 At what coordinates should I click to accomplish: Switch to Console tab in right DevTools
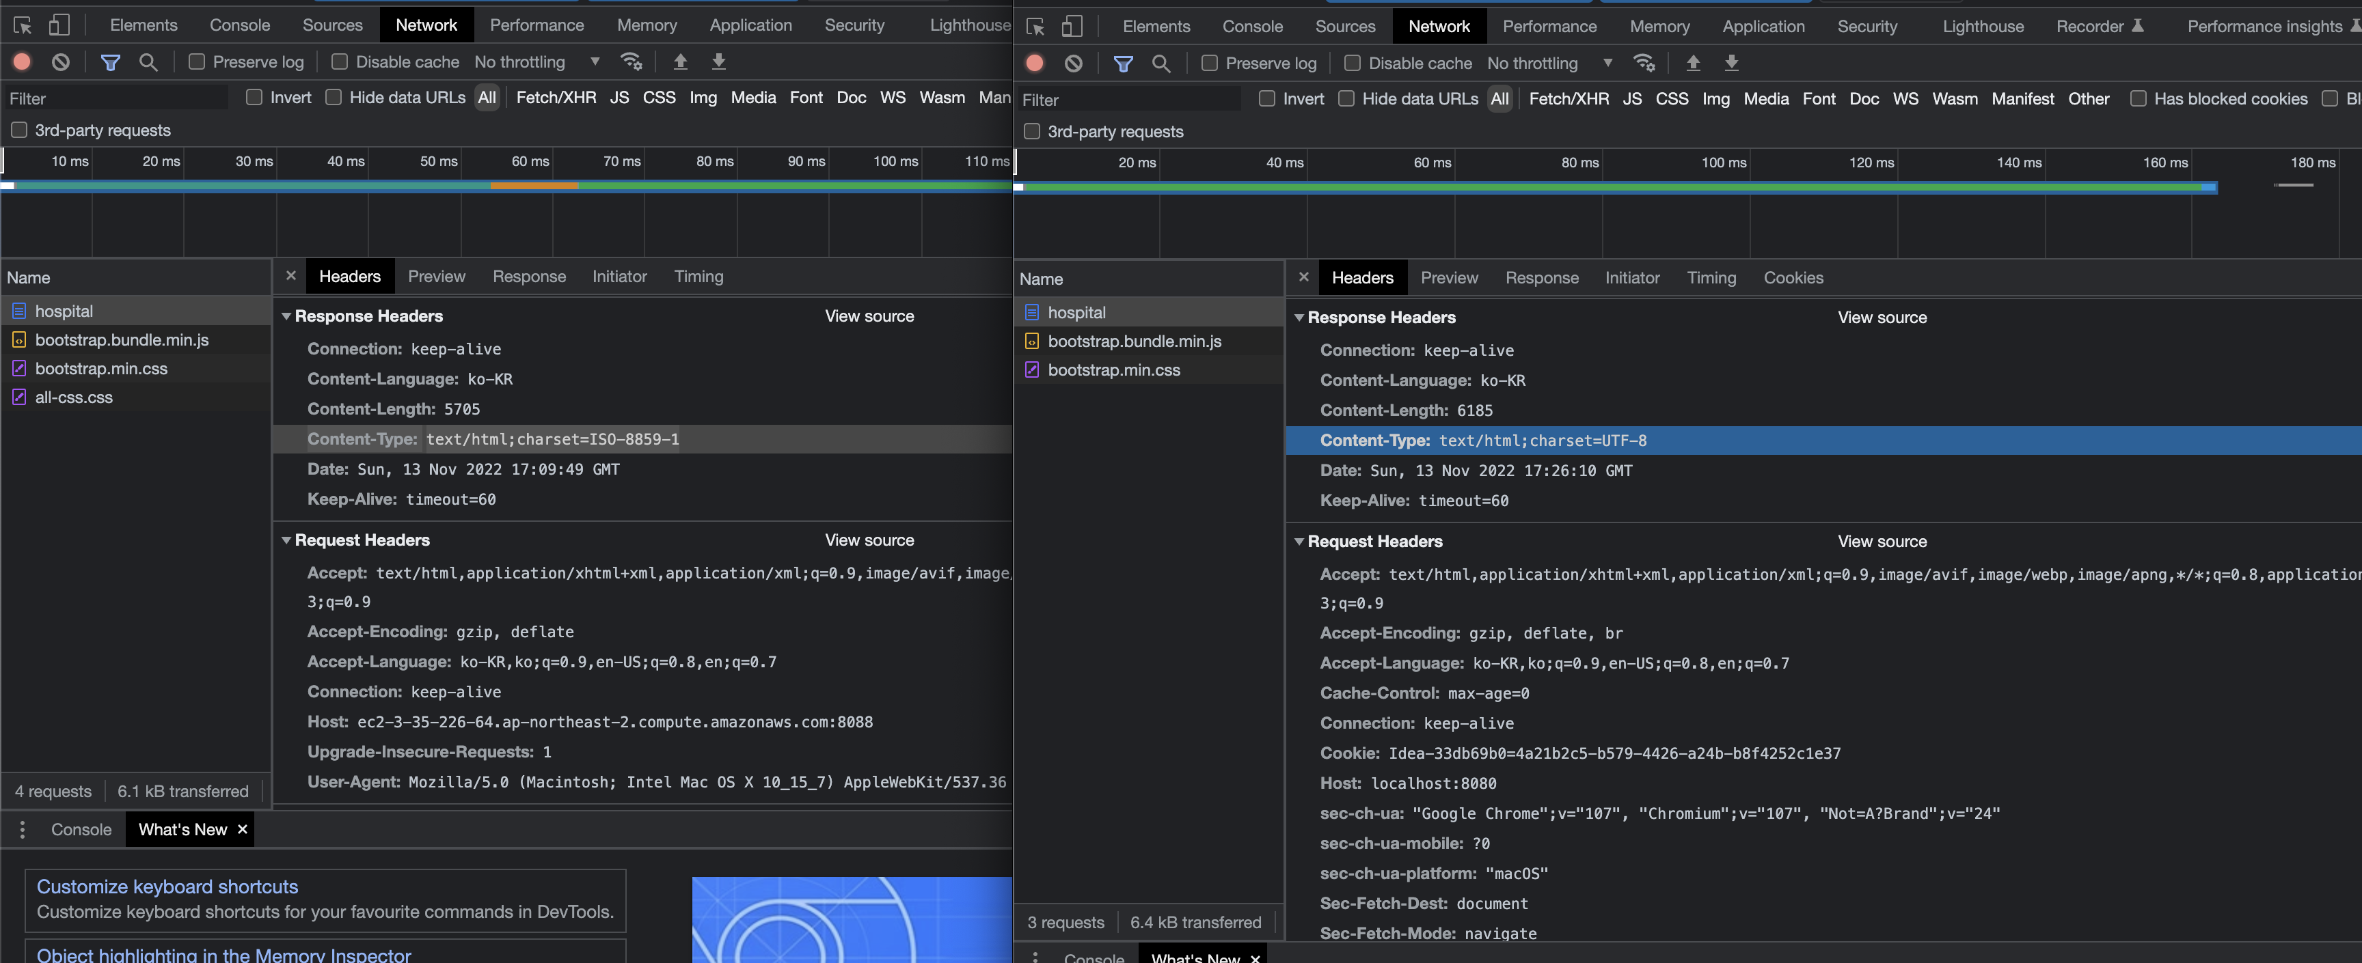(x=1253, y=27)
